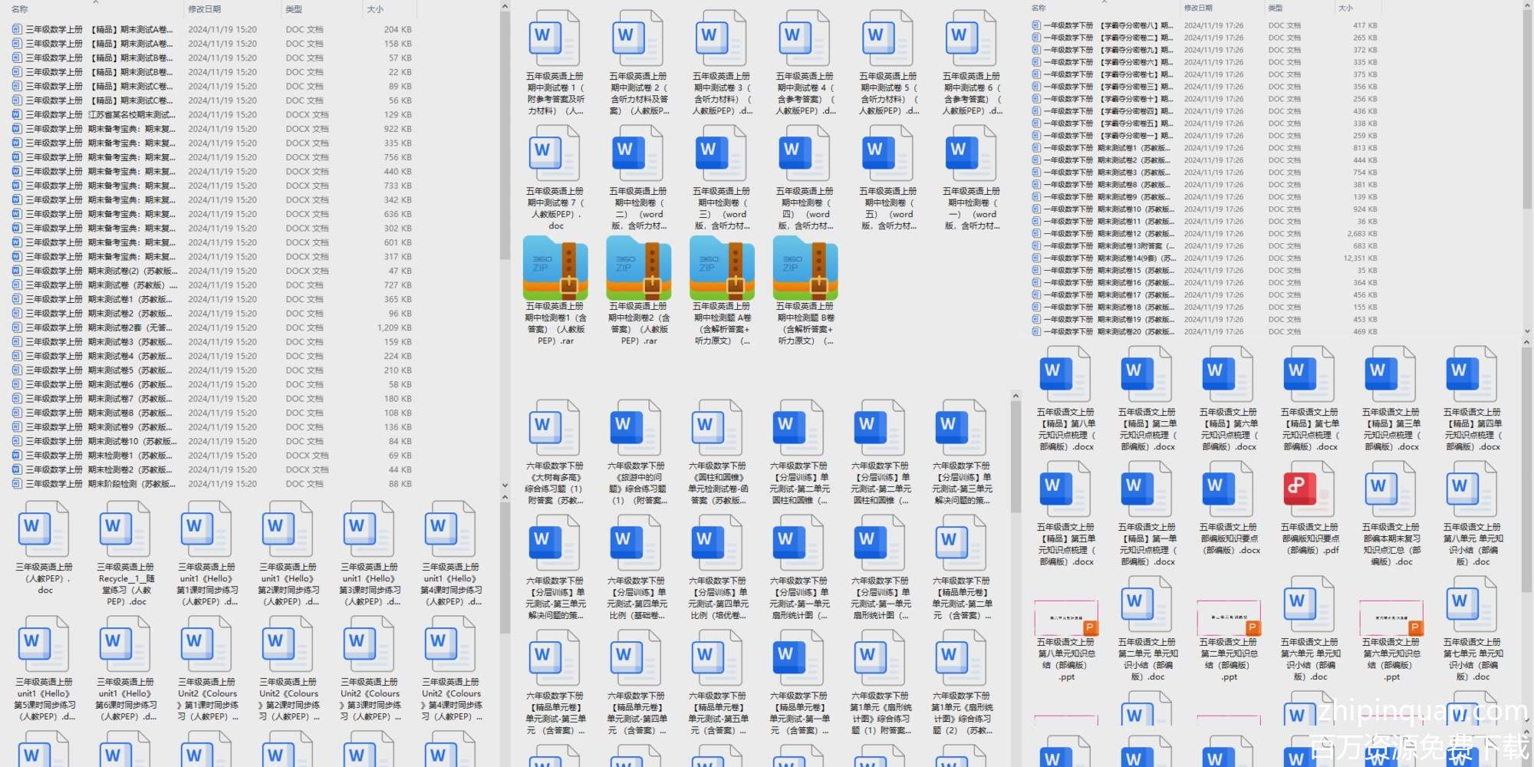Open 三年级英语上册 Recycle_1 随堂练习 document
This screenshot has width=1534, height=767.
pos(125,531)
